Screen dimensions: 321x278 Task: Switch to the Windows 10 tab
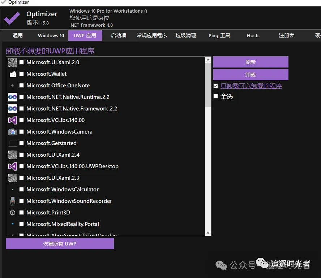51,36
